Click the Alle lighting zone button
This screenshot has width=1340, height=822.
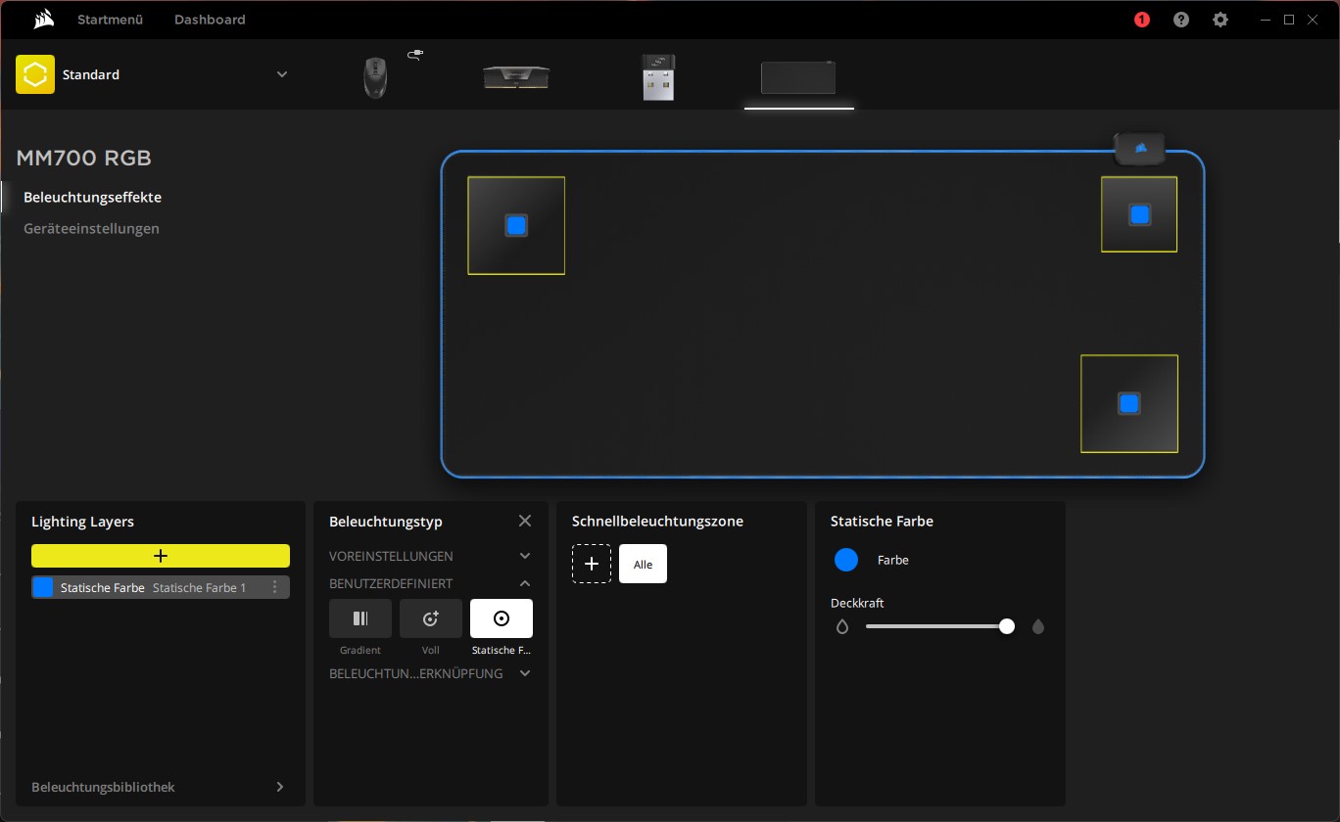click(643, 565)
